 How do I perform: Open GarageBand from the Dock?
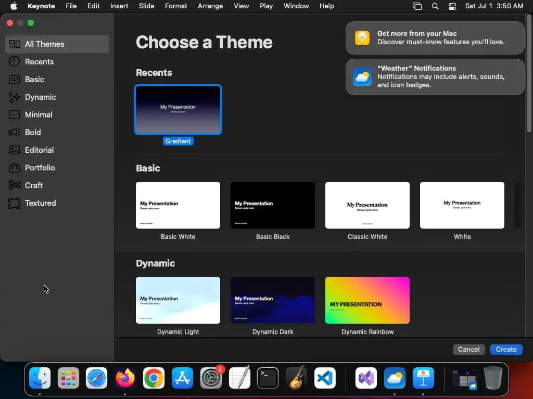pyautogui.click(x=296, y=378)
